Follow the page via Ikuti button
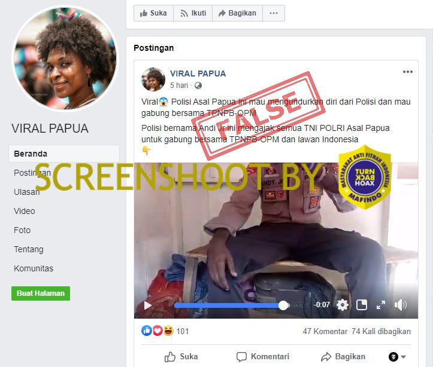 click(193, 13)
